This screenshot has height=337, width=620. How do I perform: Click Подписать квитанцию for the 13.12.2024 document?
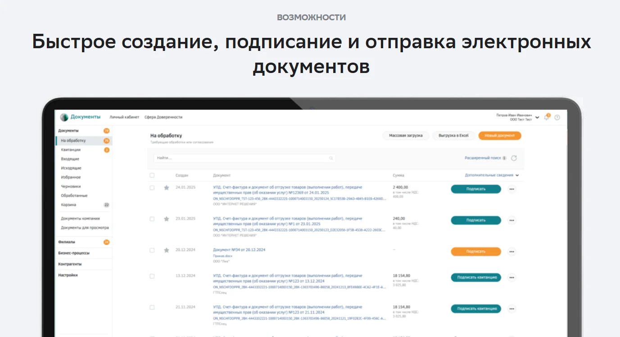coord(476,278)
